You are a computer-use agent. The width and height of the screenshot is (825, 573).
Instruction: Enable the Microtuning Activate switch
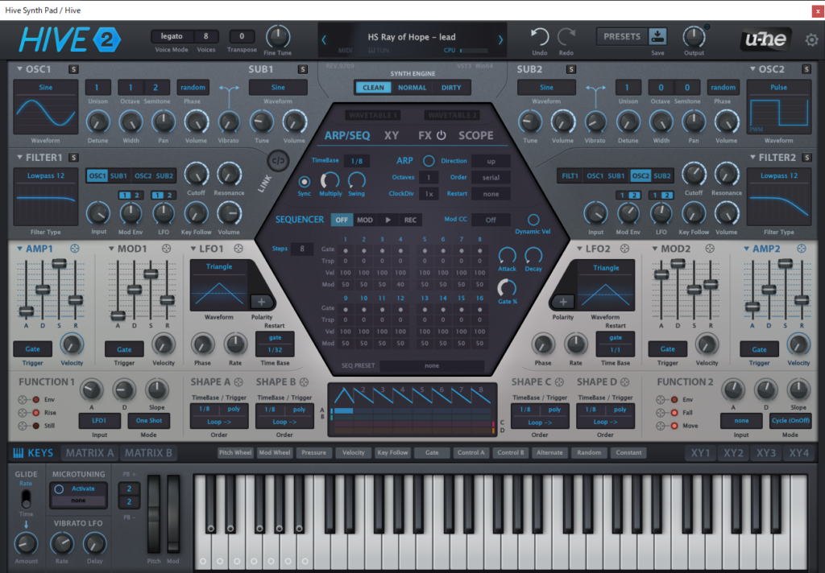(58, 488)
